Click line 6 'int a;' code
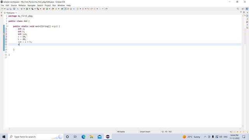This screenshot has height=140, width=249. [21, 29]
